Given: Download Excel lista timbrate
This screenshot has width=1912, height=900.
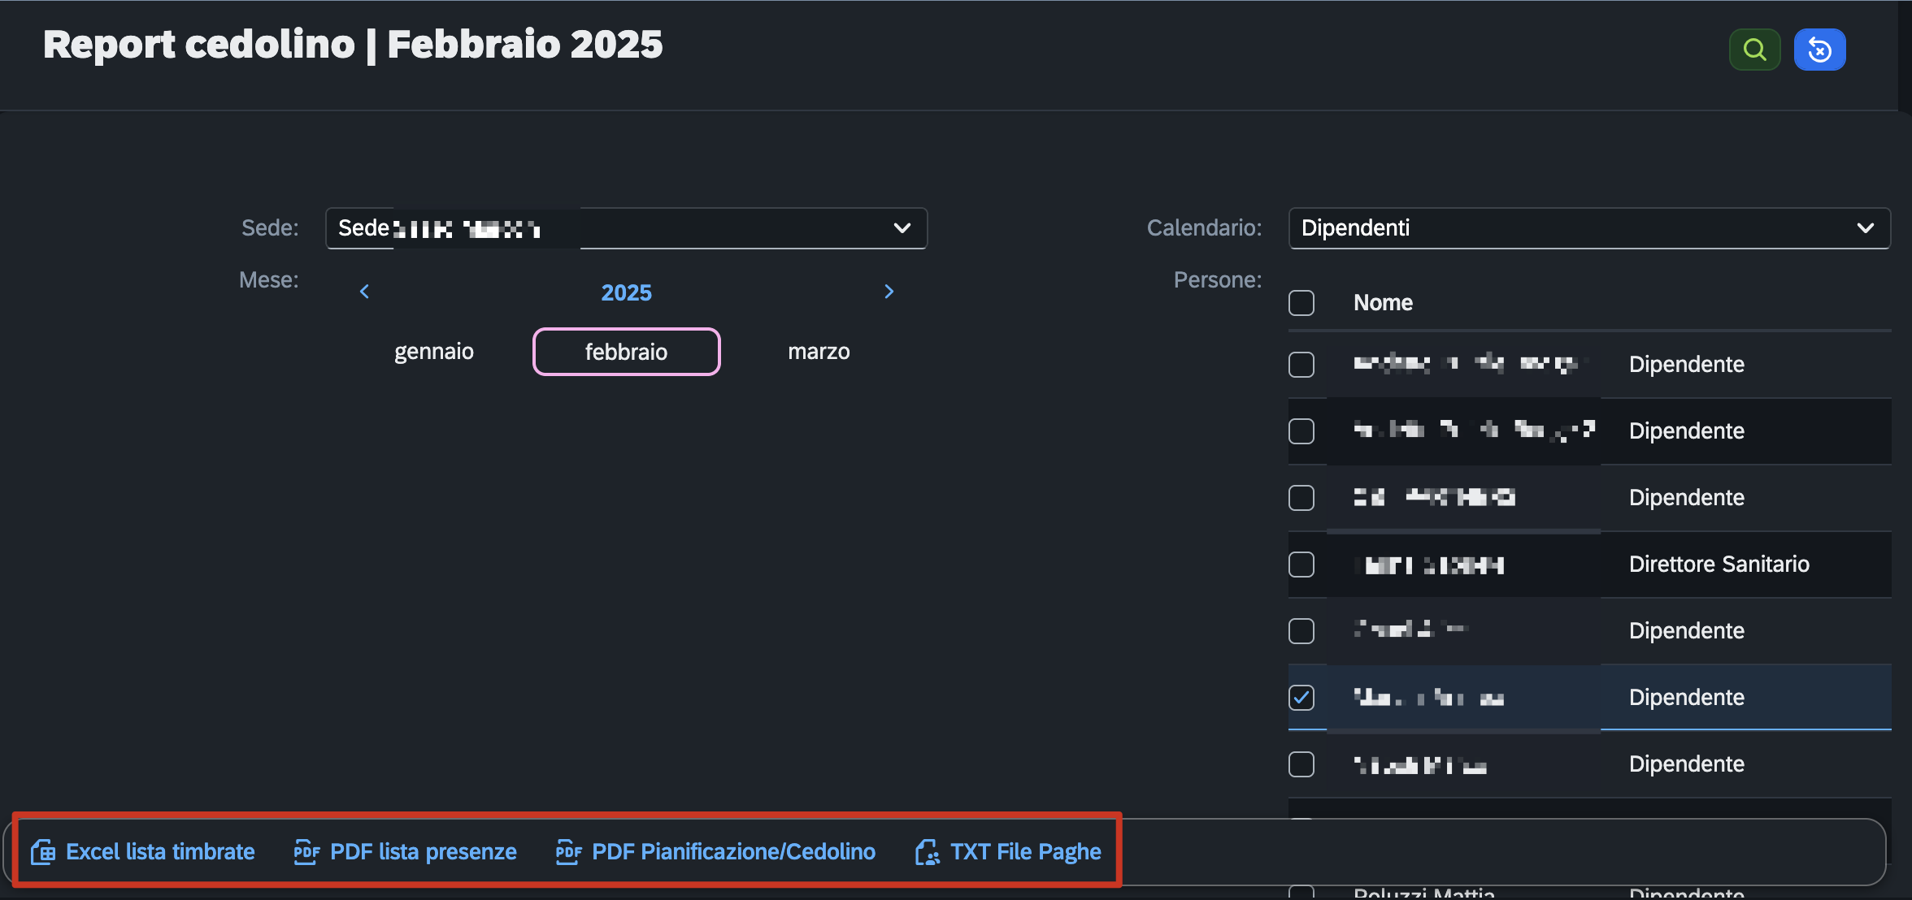Looking at the screenshot, I should [160, 852].
